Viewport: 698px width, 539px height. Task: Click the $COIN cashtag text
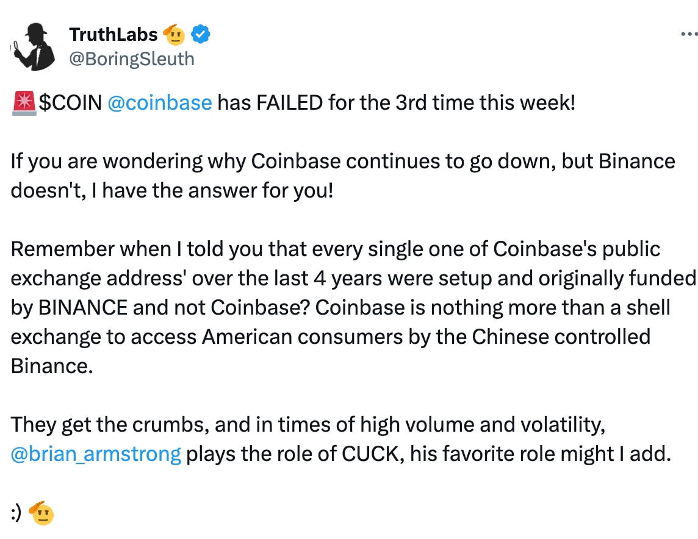73,102
